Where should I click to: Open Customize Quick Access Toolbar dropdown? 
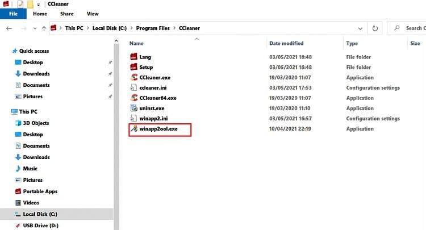tap(38, 5)
